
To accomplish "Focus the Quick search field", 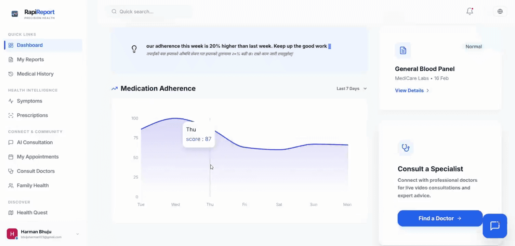I will tap(149, 12).
